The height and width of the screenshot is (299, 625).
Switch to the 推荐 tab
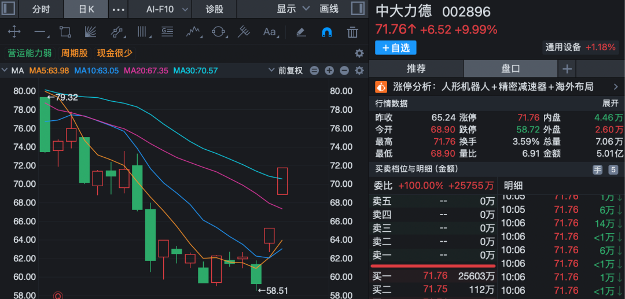(416, 68)
